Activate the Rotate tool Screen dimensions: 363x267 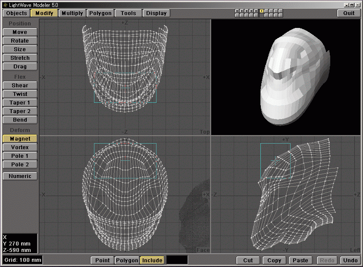(20, 41)
